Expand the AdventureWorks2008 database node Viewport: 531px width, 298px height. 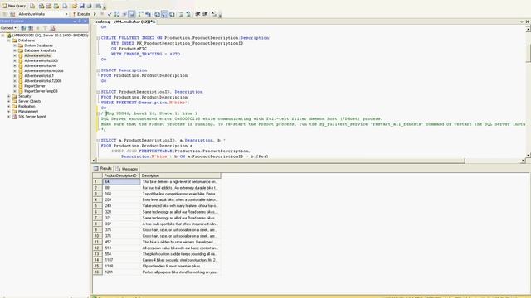15,60
